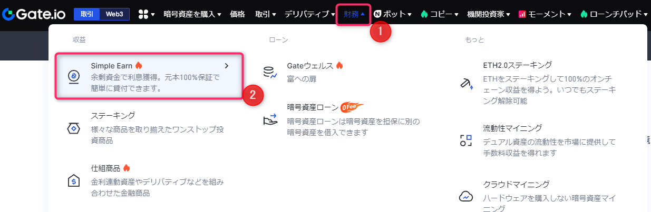Viewport: 651px width, 212px height.
Task: Click the ETH2.0ステーキング pickaxe icon
Action: (x=466, y=84)
